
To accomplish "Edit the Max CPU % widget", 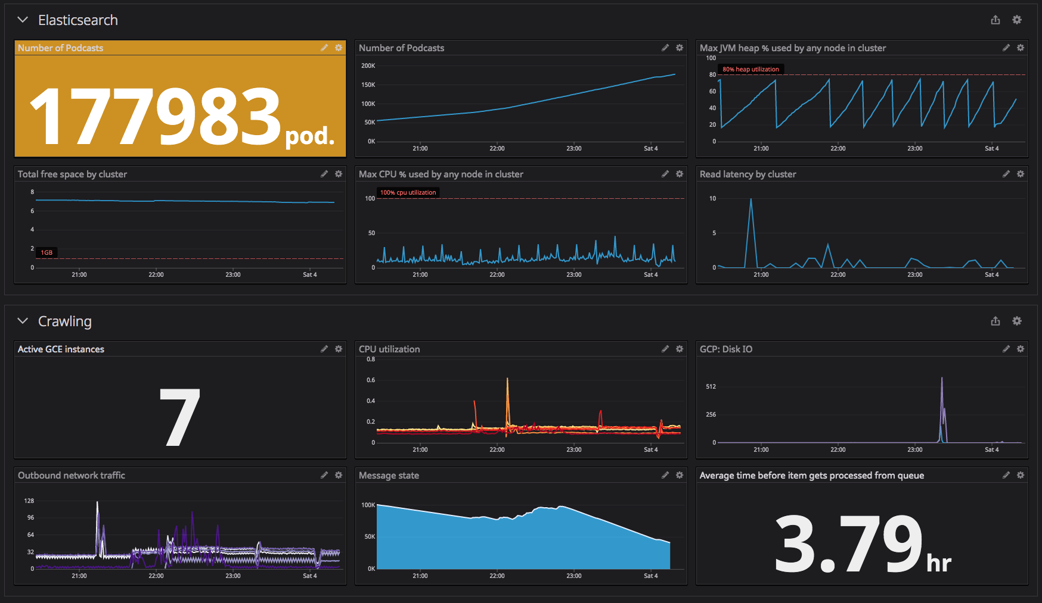I will [665, 174].
